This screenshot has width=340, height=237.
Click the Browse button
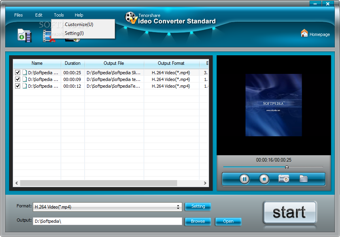198,222
